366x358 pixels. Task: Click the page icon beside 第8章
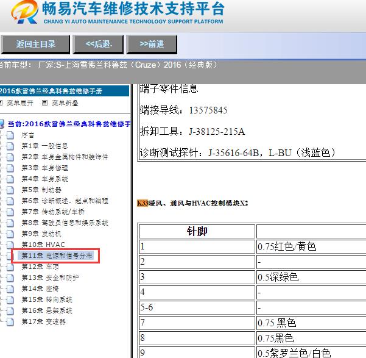(10, 223)
